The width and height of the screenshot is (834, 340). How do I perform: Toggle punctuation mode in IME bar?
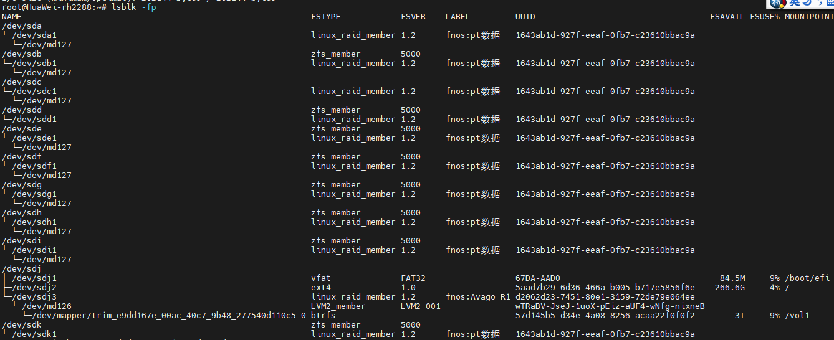[x=820, y=3]
